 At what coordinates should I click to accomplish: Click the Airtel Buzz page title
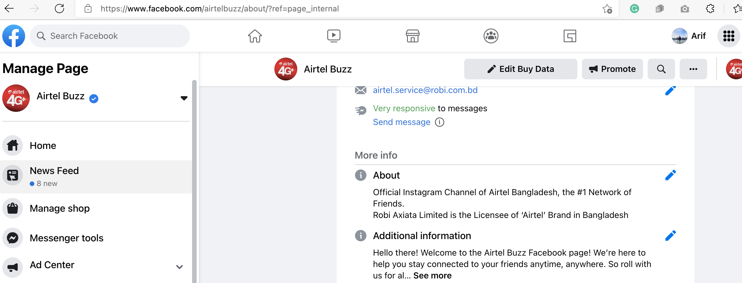click(328, 69)
